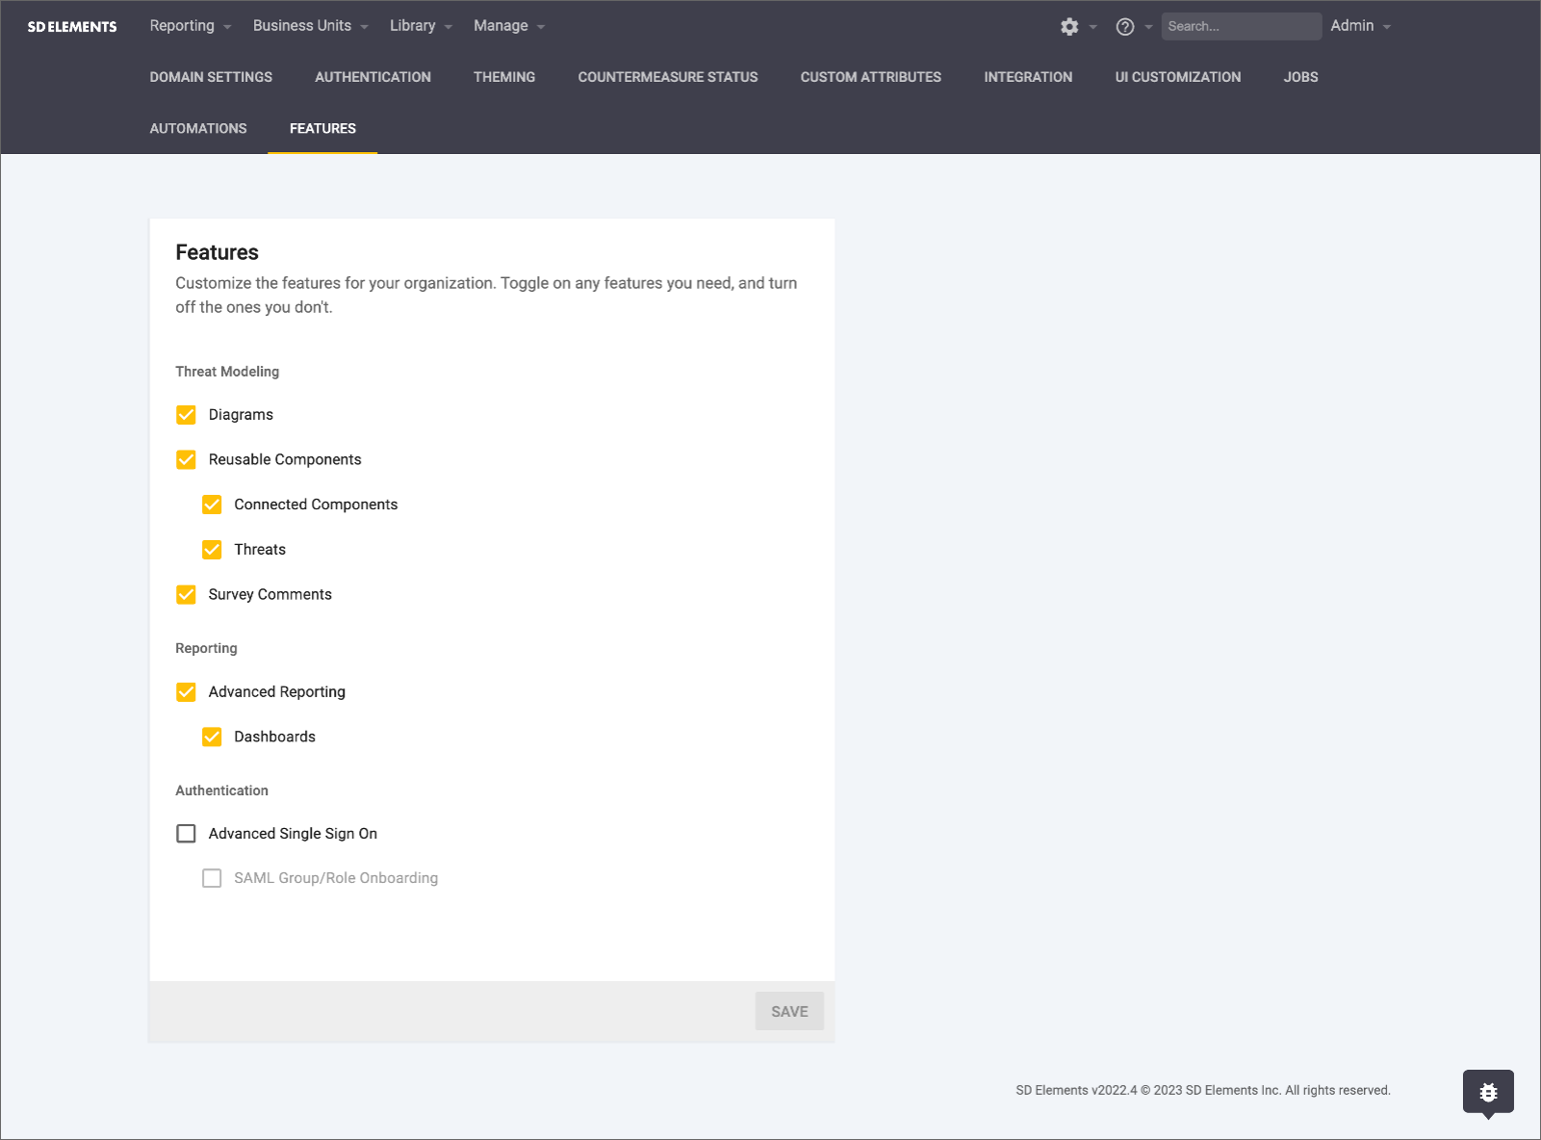Image resolution: width=1541 pixels, height=1140 pixels.
Task: Open the Integration settings tab
Action: click(x=1027, y=77)
